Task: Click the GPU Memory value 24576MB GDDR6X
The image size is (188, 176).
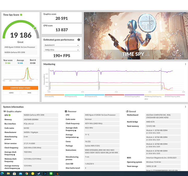Action: pyautogui.click(x=40, y=120)
